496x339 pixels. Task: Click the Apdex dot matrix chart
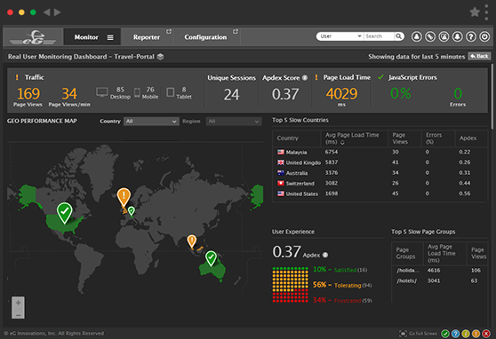[291, 285]
